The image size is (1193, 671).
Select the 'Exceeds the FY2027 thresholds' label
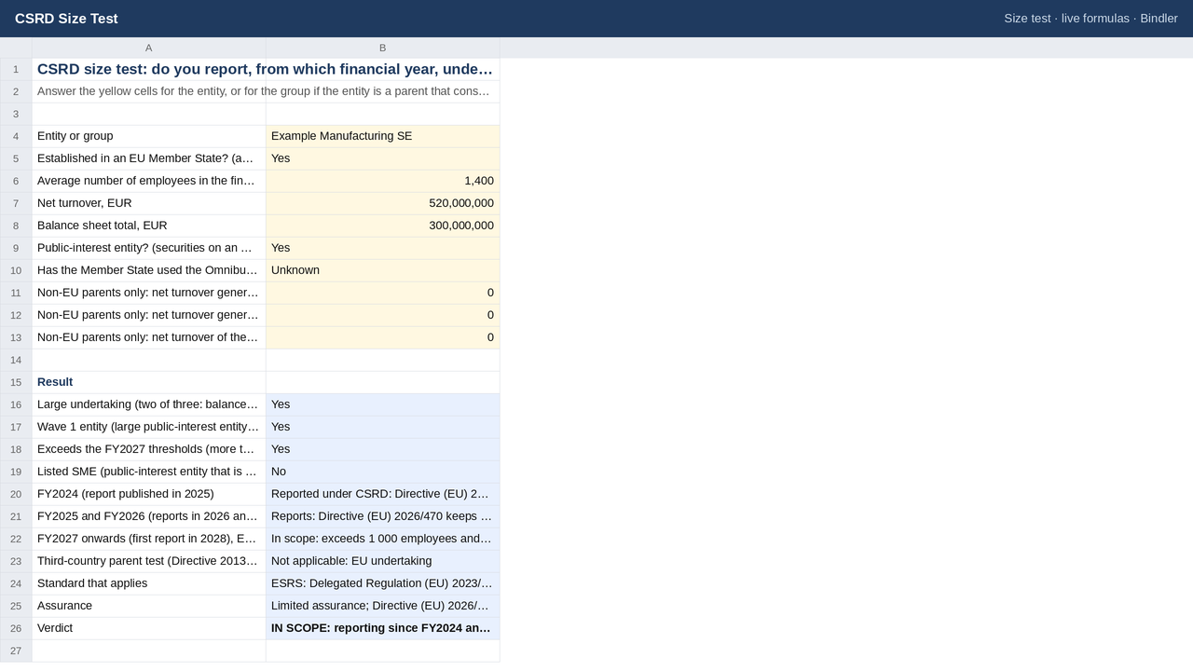tap(149, 449)
